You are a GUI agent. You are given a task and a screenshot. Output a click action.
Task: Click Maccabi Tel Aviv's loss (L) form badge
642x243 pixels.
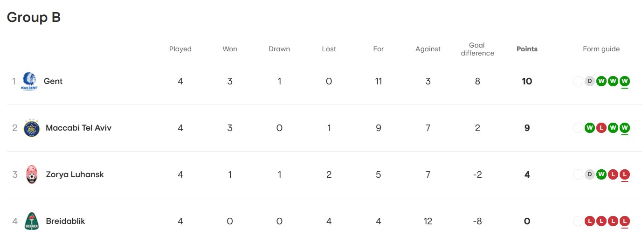tap(601, 128)
